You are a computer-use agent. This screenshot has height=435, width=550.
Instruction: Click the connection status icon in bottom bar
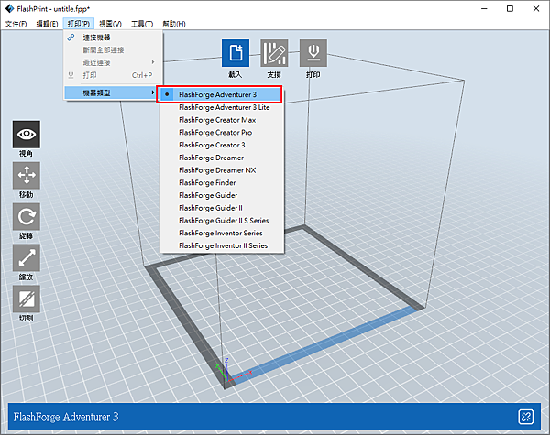click(525, 417)
